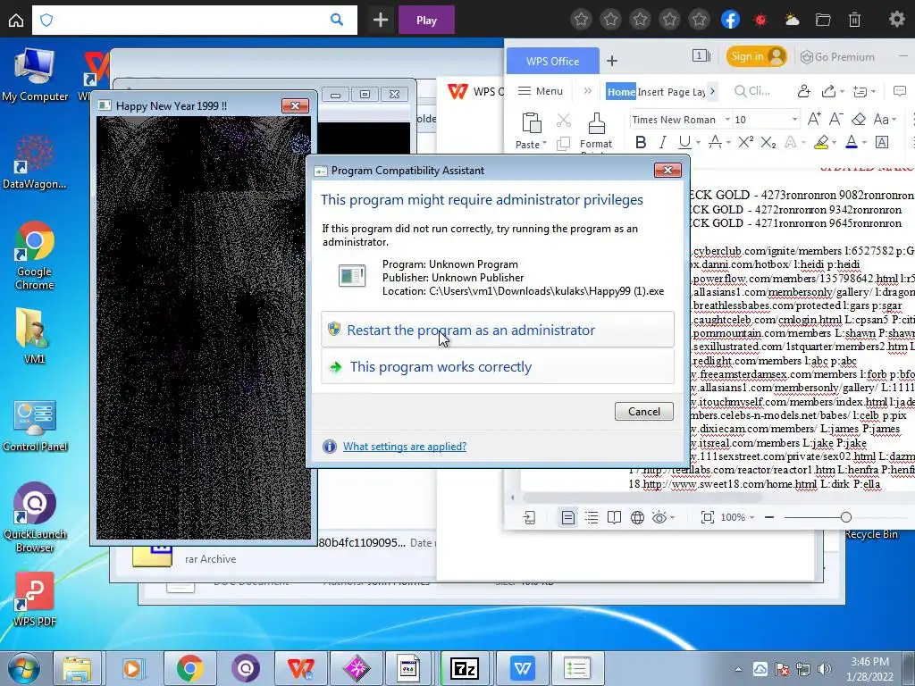Open What settings are applied link
The image size is (915, 686).
pyautogui.click(x=405, y=447)
